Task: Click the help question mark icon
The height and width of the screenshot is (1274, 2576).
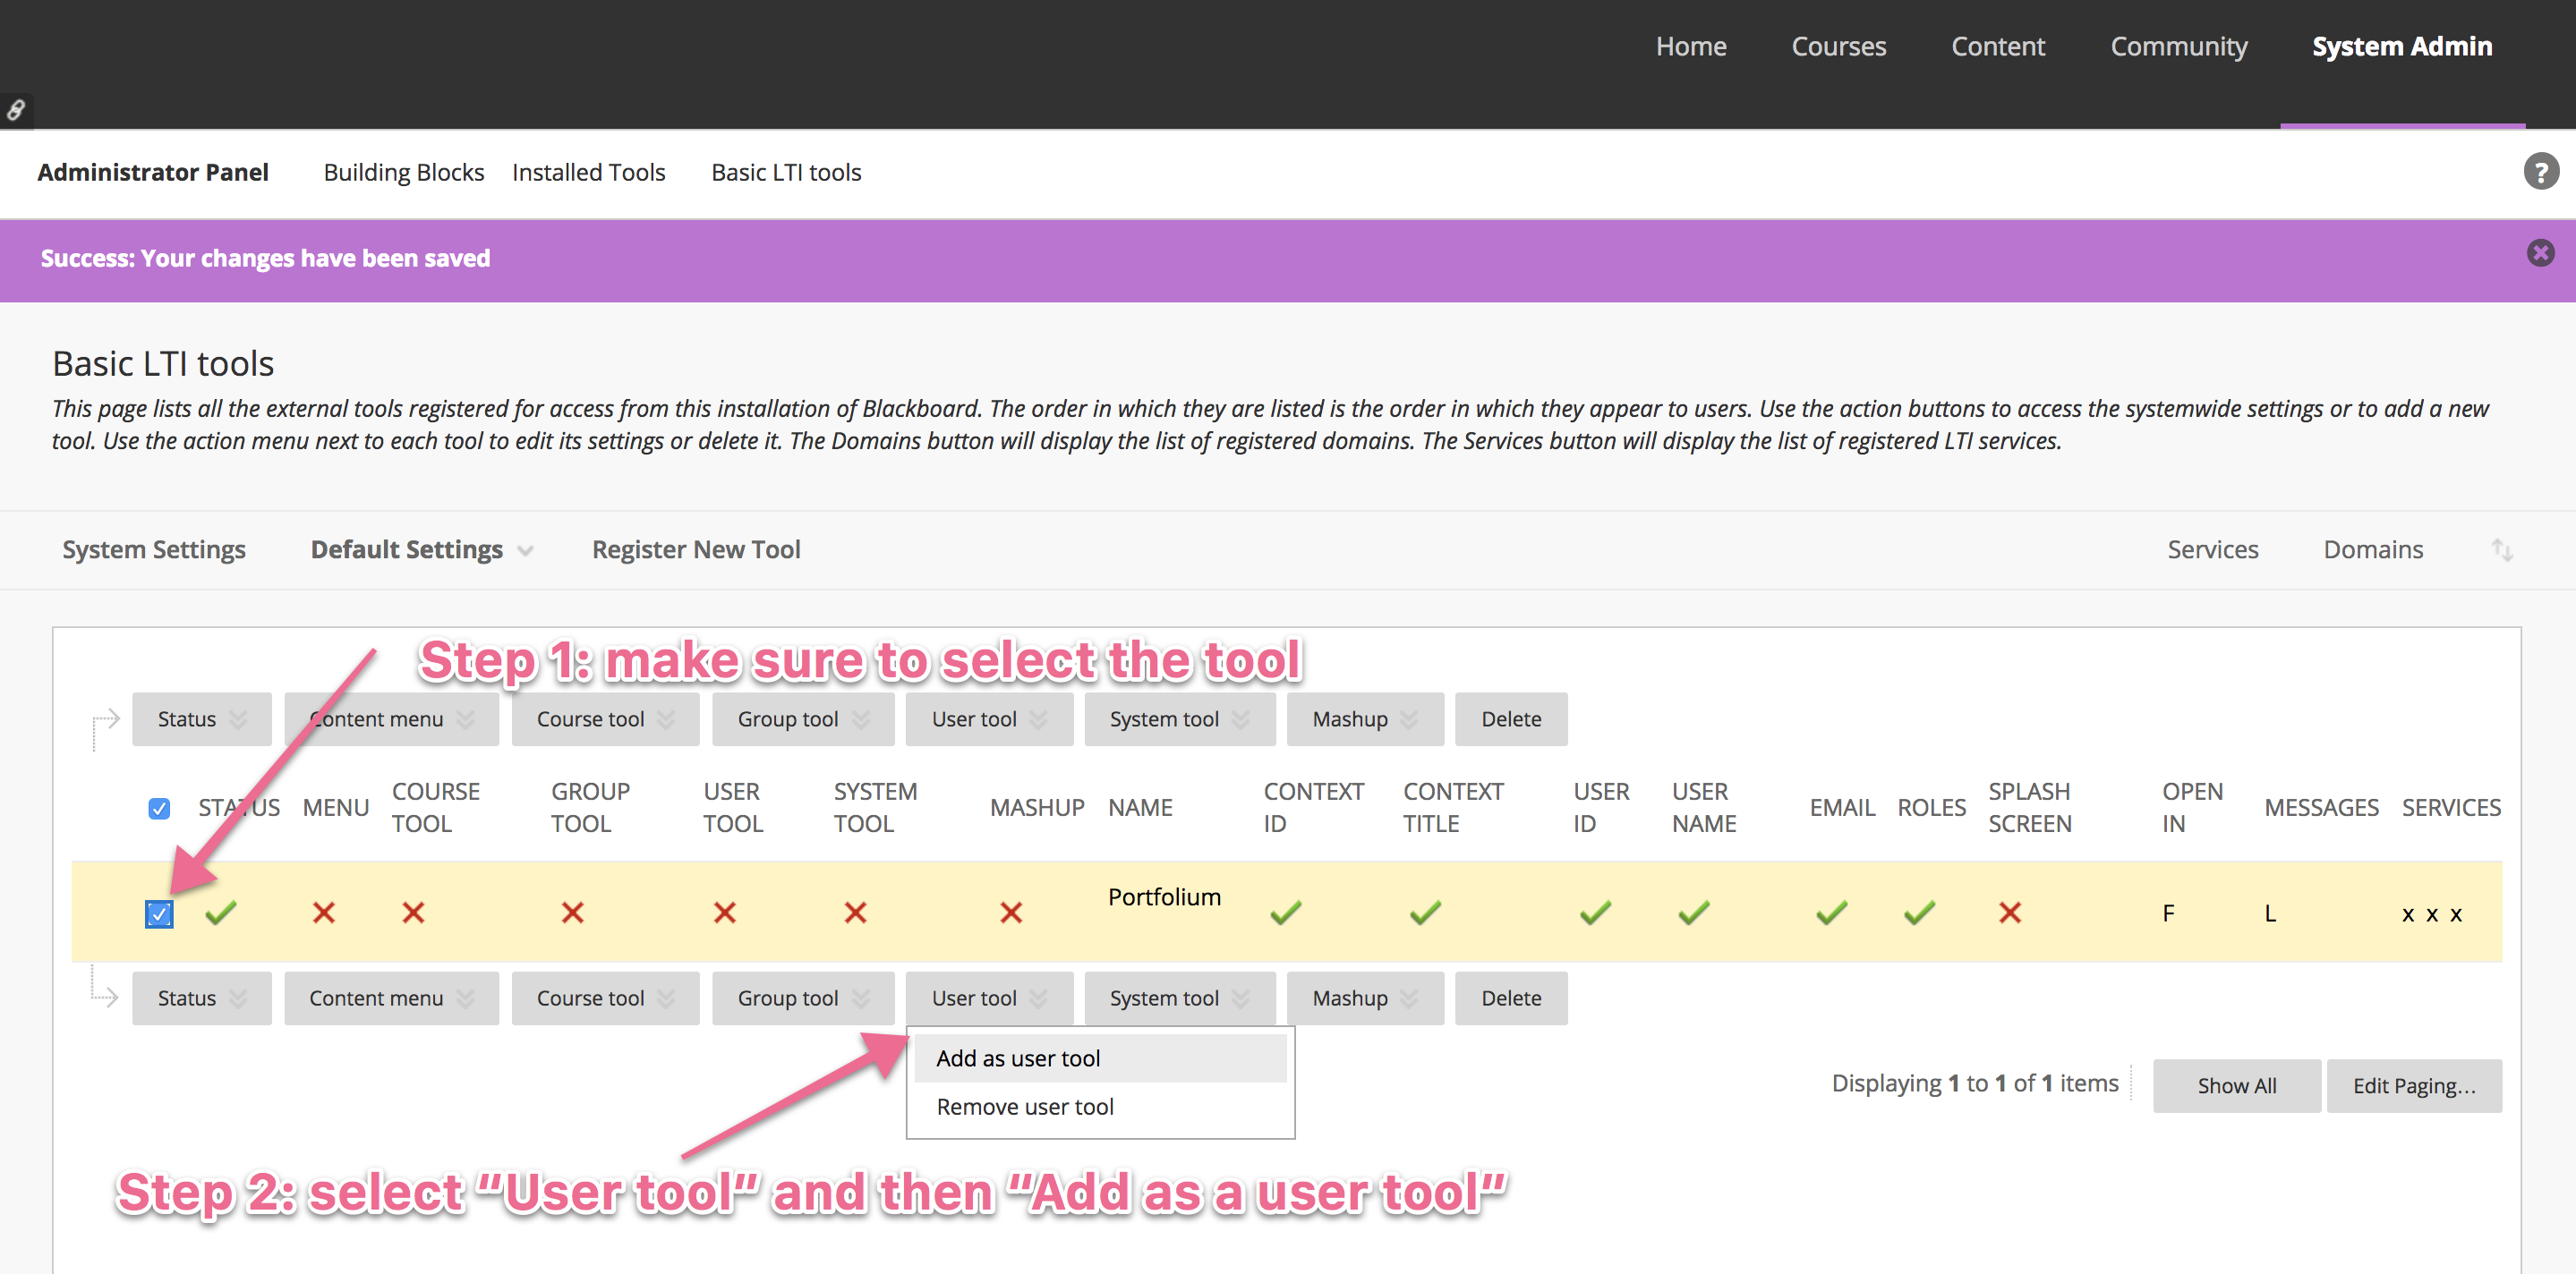Action: tap(2540, 172)
